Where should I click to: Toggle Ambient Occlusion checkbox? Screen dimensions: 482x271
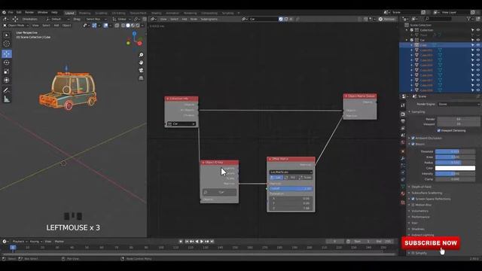(x=413, y=138)
